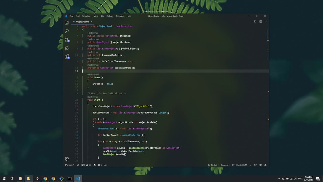Open the Edit menu
The height and width of the screenshot is (182, 323).
coord(78,16)
